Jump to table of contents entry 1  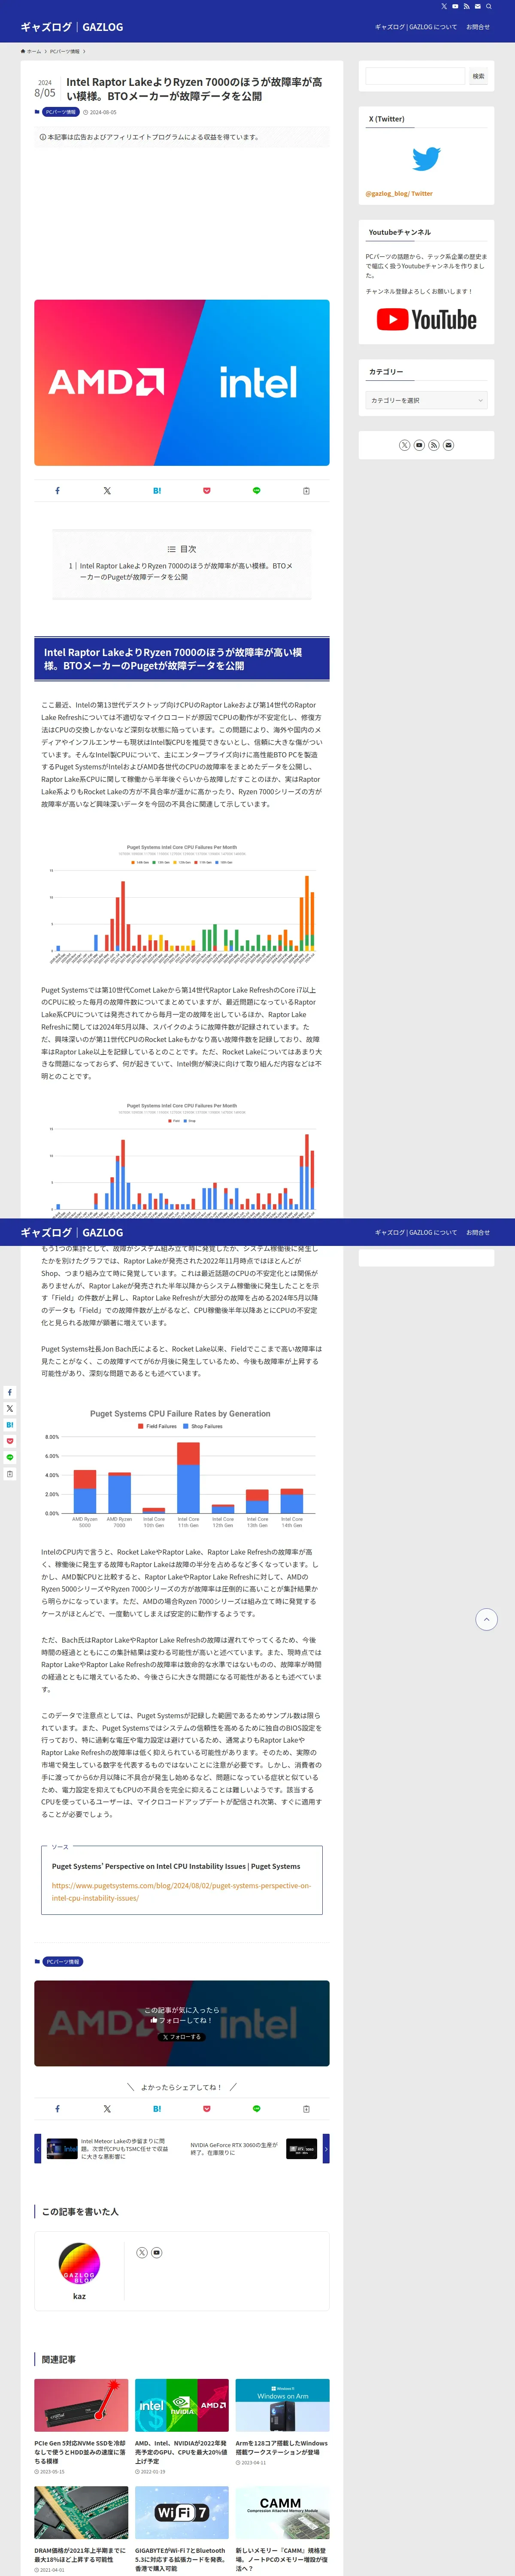[x=181, y=571]
